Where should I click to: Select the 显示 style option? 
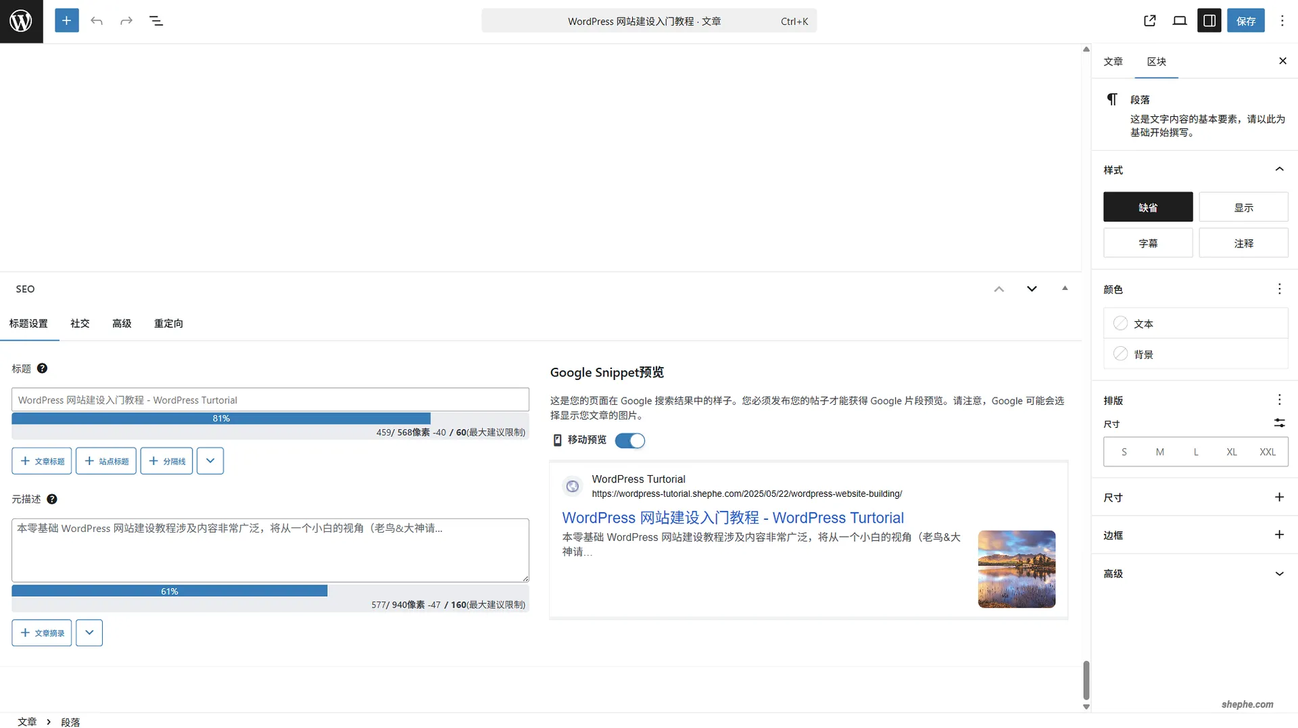click(1243, 208)
